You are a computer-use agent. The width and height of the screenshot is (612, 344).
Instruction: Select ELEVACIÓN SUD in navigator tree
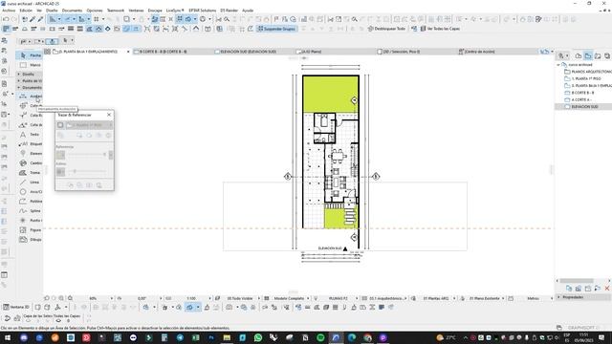[x=584, y=106]
